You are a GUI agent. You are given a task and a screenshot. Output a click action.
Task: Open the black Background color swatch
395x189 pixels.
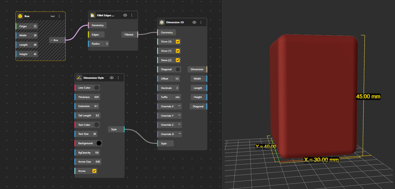[99, 143]
